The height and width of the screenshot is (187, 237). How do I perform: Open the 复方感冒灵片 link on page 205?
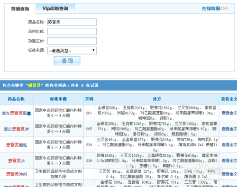click(x=17, y=129)
